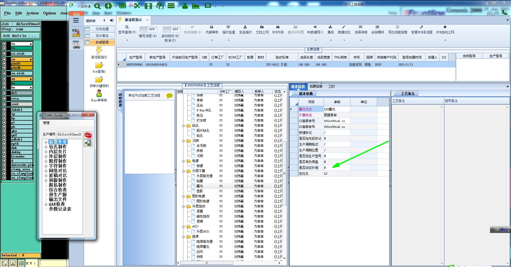Click 合拼模块 list icon button

point(378,29)
